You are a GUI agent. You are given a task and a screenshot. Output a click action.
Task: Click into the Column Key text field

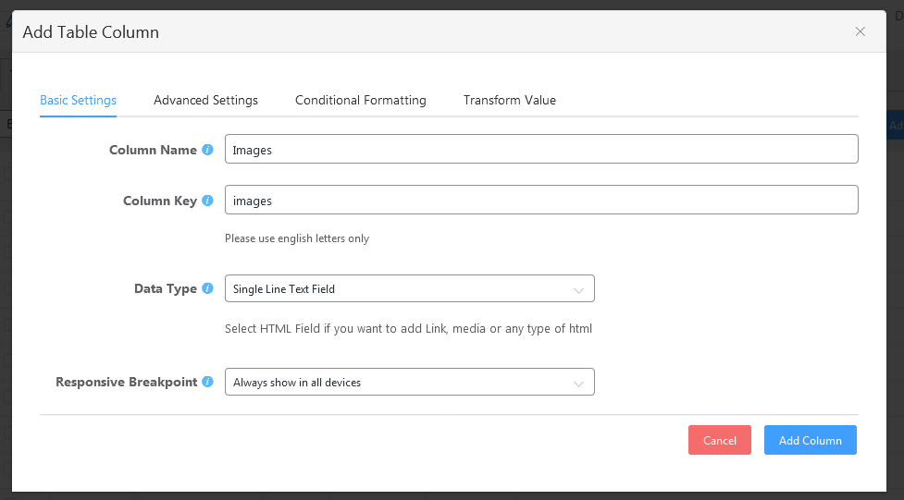[540, 201]
